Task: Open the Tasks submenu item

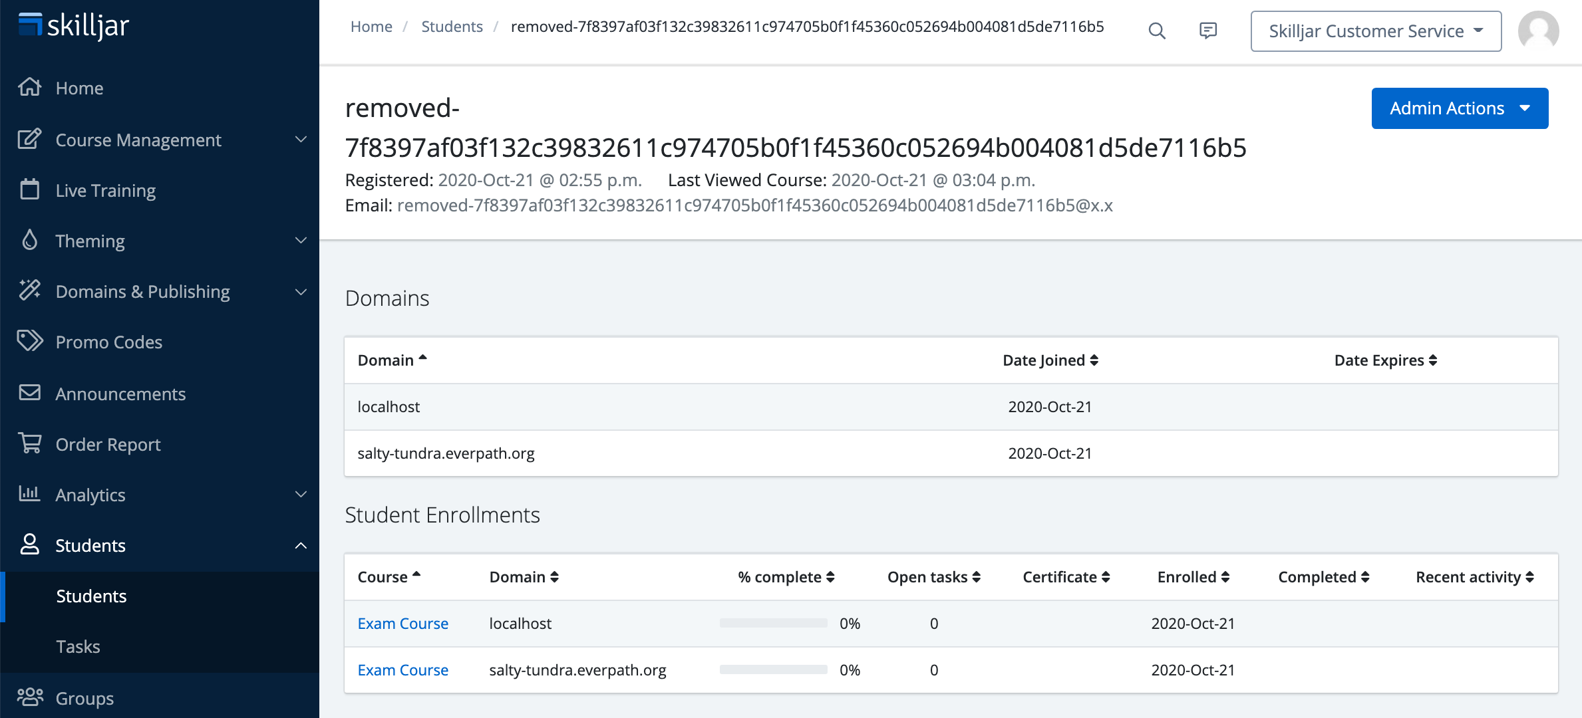Action: click(x=78, y=646)
